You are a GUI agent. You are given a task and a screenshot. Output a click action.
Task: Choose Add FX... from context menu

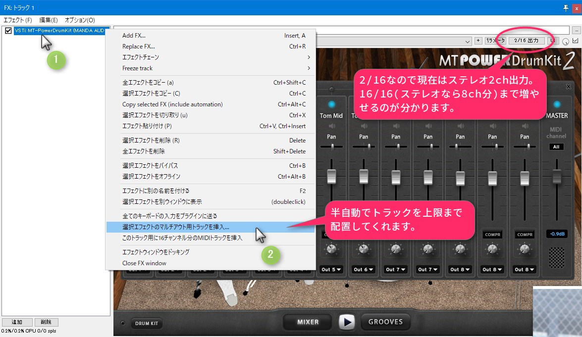pyautogui.click(x=211, y=36)
